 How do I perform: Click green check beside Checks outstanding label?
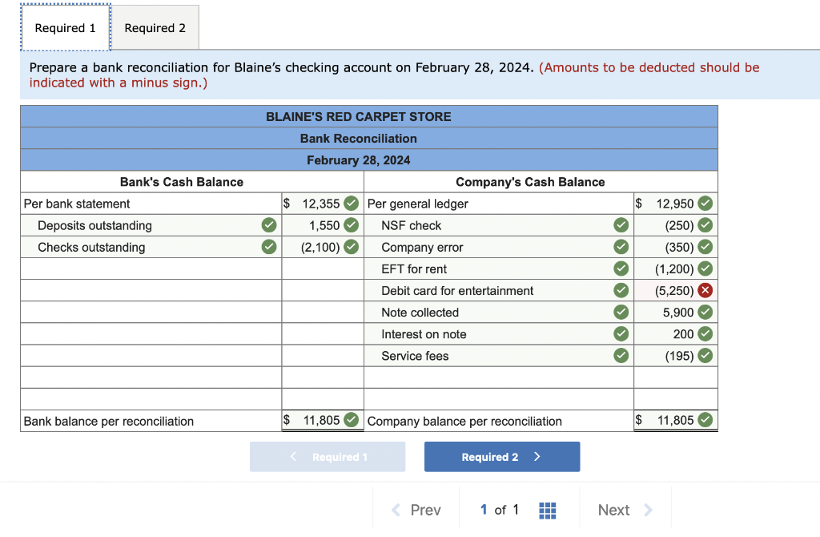pyautogui.click(x=269, y=247)
